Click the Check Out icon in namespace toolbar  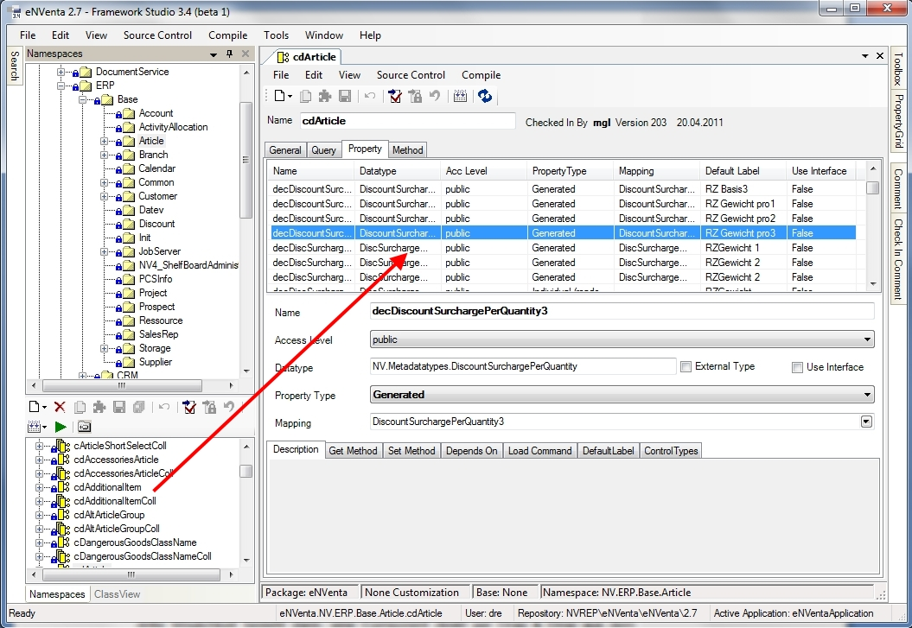(189, 407)
